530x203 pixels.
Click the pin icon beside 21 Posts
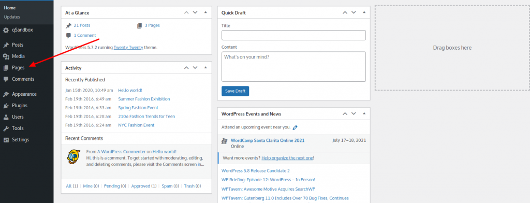69,25
